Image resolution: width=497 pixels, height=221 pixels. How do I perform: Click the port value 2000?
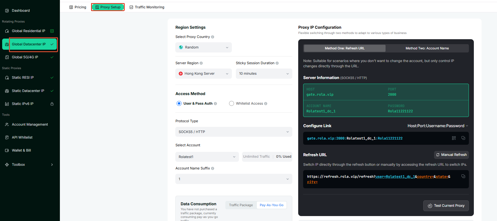pos(392,94)
